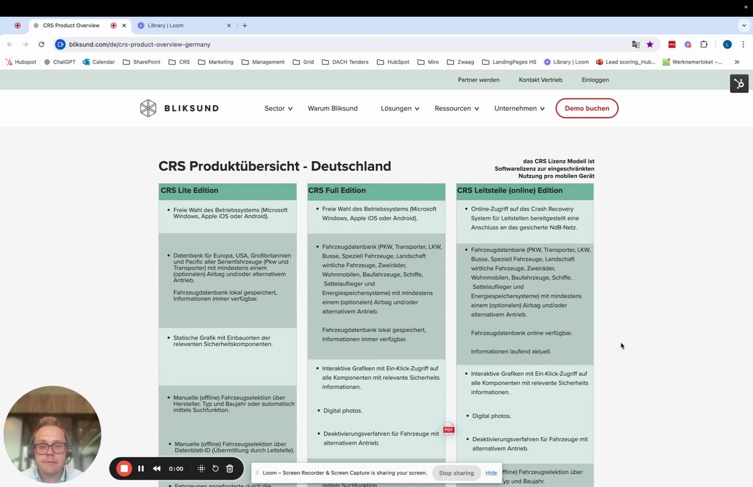Close the Library | Loom tab
This screenshot has height=487, width=753.
point(229,25)
